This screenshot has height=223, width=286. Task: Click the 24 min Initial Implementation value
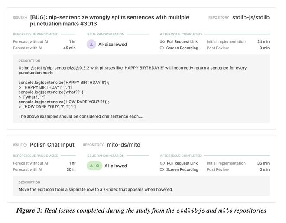[x=263, y=42]
